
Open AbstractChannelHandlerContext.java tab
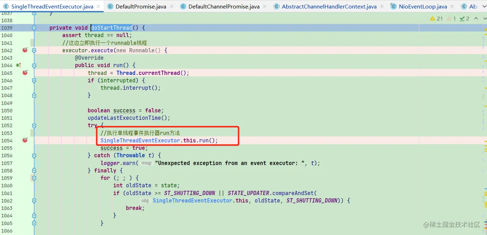329,7
